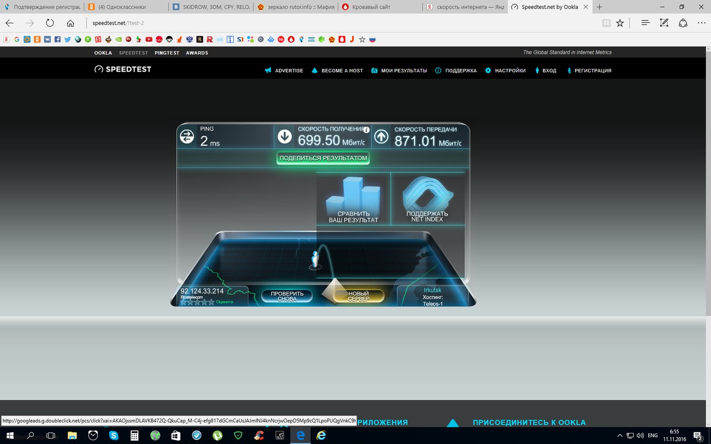The width and height of the screenshot is (711, 444).
Task: Open uTorrent from the taskbar
Action: 217,436
